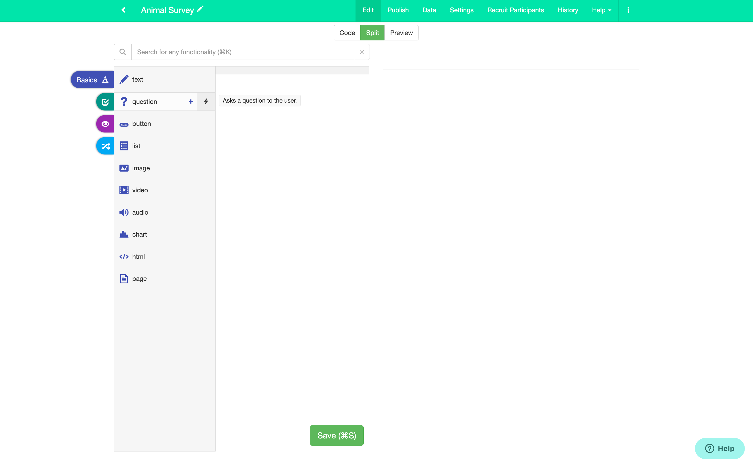
Task: Open the three-dot more options menu
Action: click(x=628, y=10)
